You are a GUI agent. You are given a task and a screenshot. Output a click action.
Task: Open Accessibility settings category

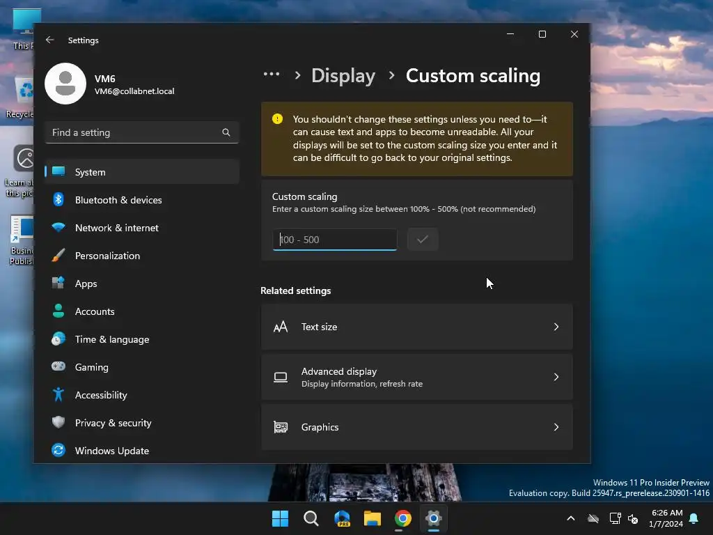tap(142, 395)
